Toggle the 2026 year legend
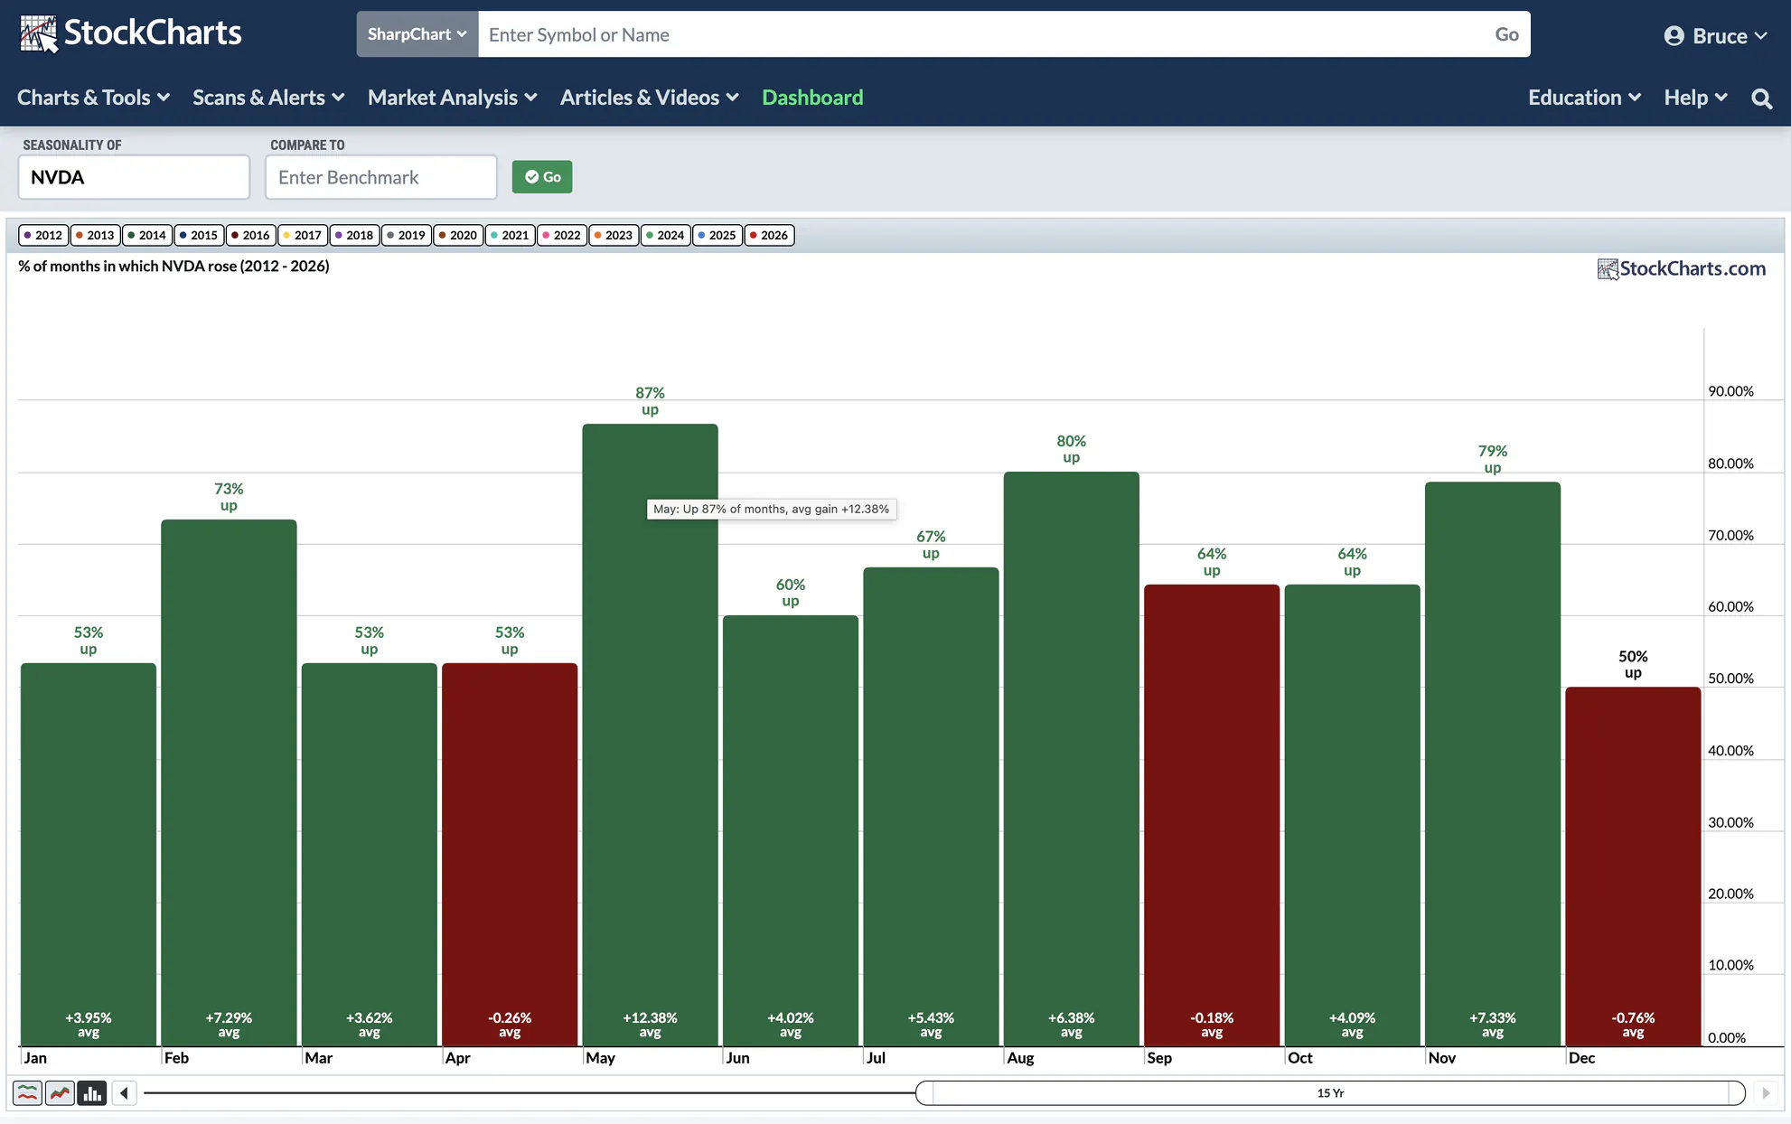This screenshot has height=1124, width=1791. 769,235
